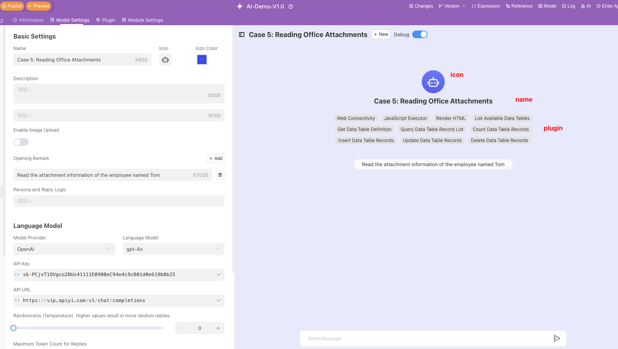Image resolution: width=618 pixels, height=349 pixels.
Task: Open the Log viewer in top bar
Action: tap(568, 6)
